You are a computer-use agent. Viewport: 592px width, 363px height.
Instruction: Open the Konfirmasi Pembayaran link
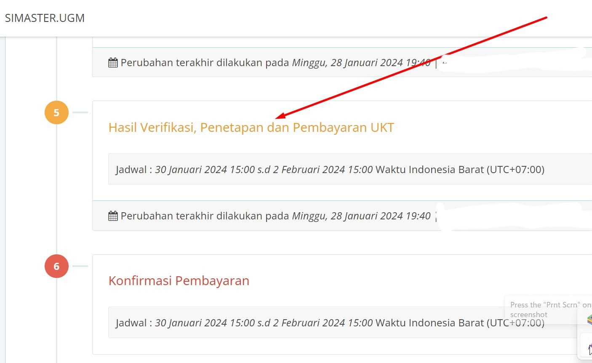(179, 280)
